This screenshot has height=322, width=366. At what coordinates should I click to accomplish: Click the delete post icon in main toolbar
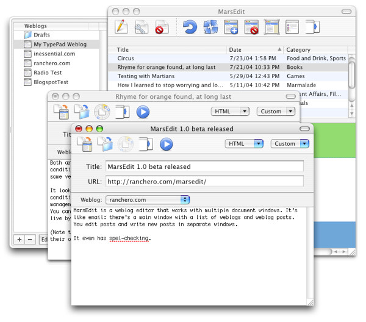click(162, 27)
